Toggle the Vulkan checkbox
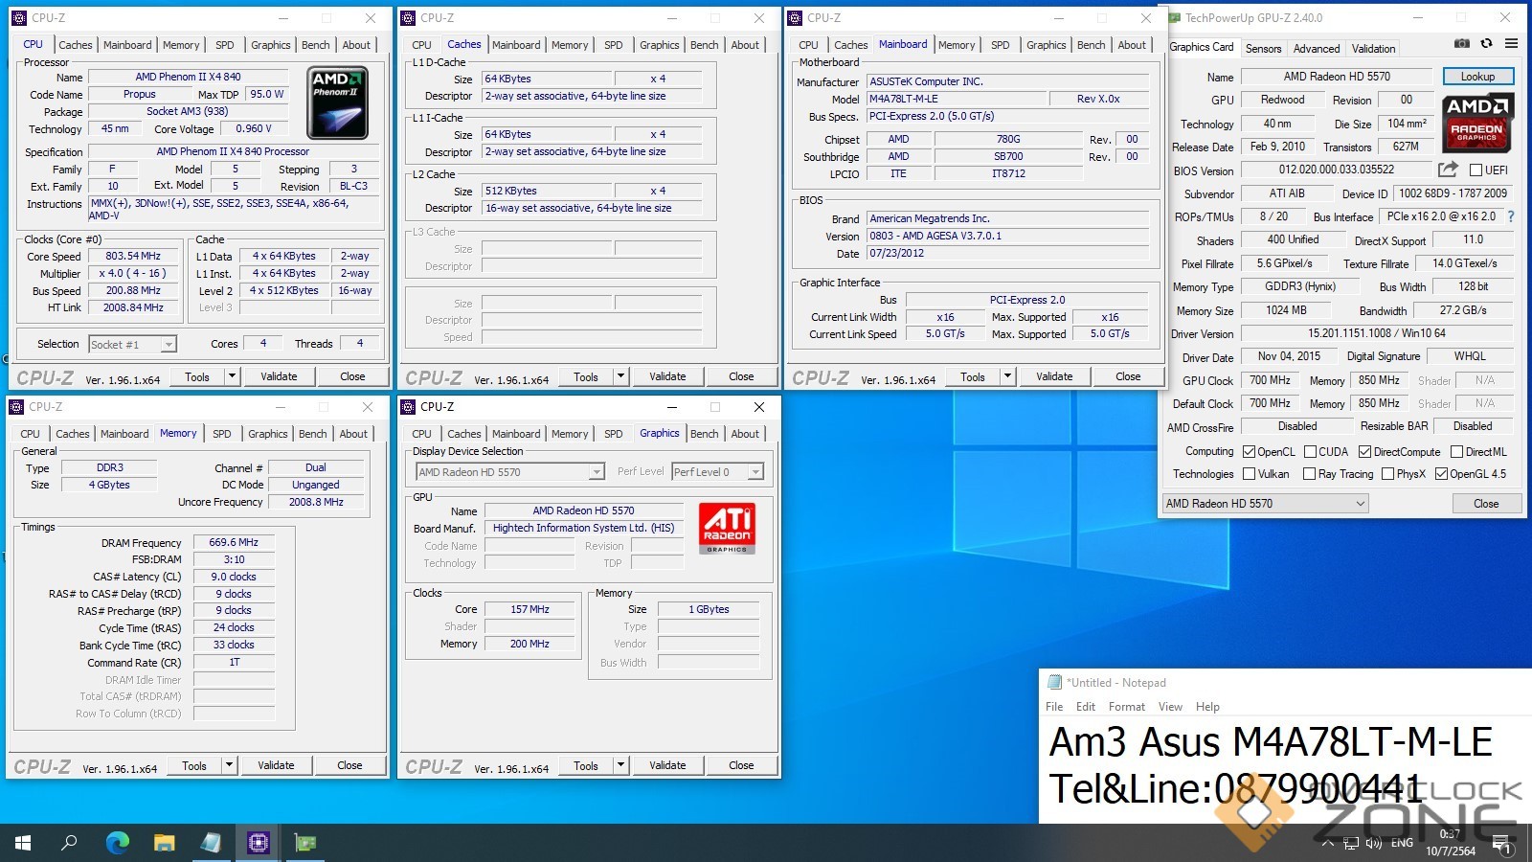This screenshot has width=1532, height=862. coord(1249,474)
